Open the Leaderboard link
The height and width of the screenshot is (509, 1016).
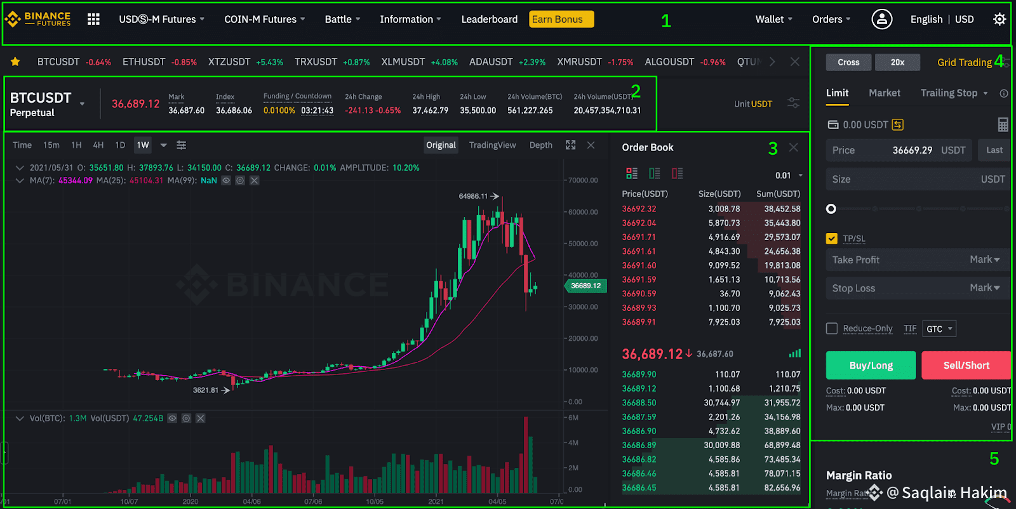tap(490, 19)
